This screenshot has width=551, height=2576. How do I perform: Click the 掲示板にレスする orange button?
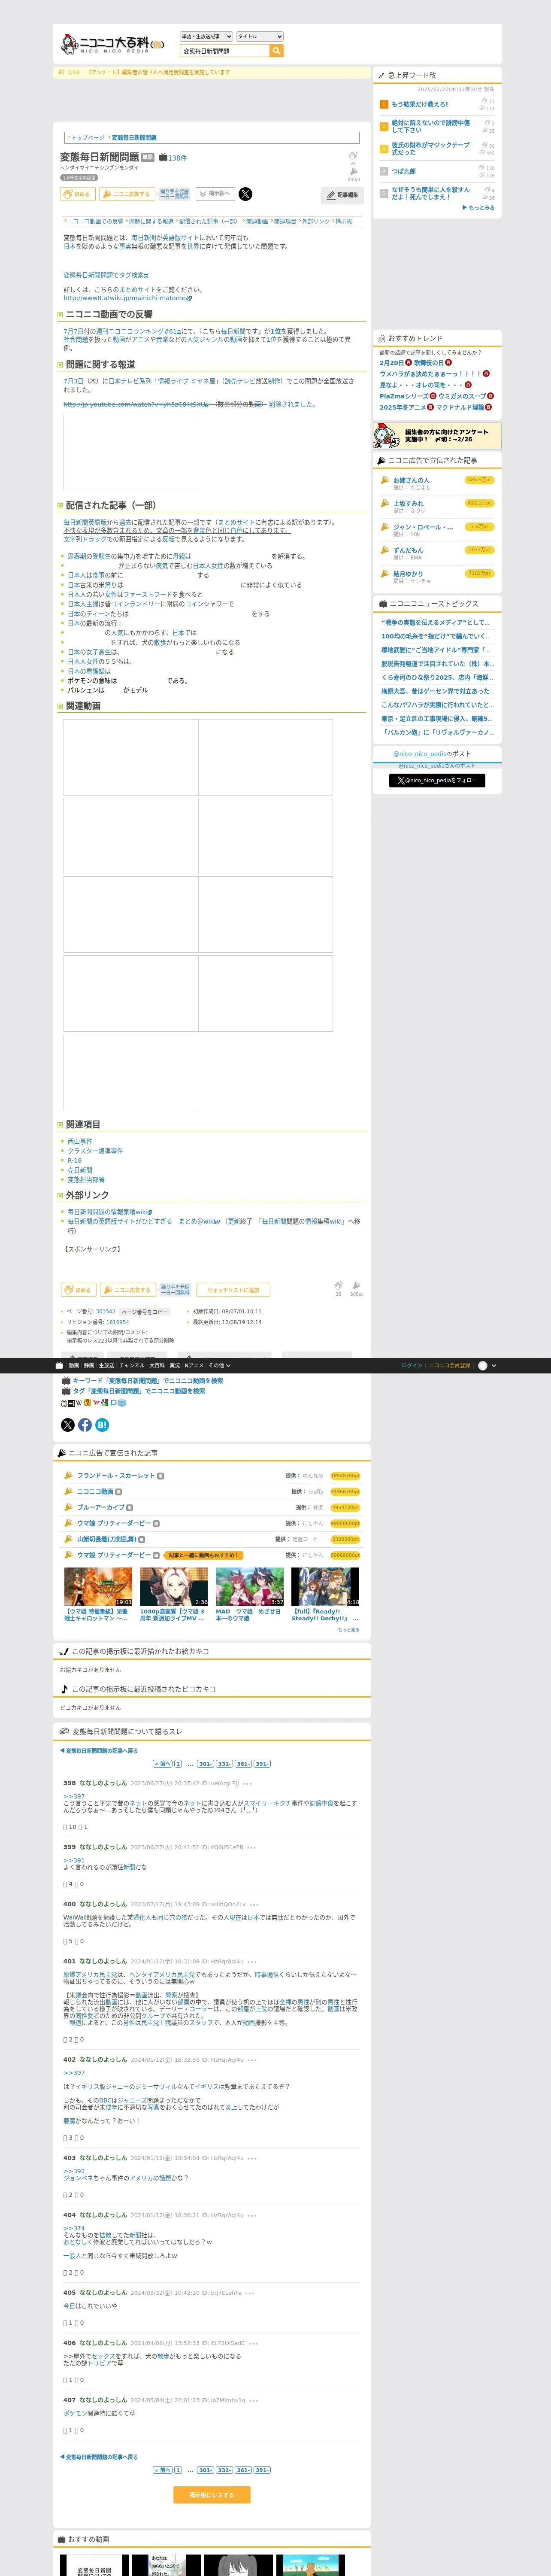click(x=212, y=2494)
